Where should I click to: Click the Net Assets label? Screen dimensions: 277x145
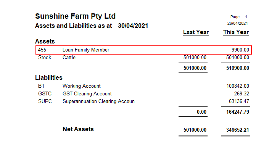[x=78, y=129]
